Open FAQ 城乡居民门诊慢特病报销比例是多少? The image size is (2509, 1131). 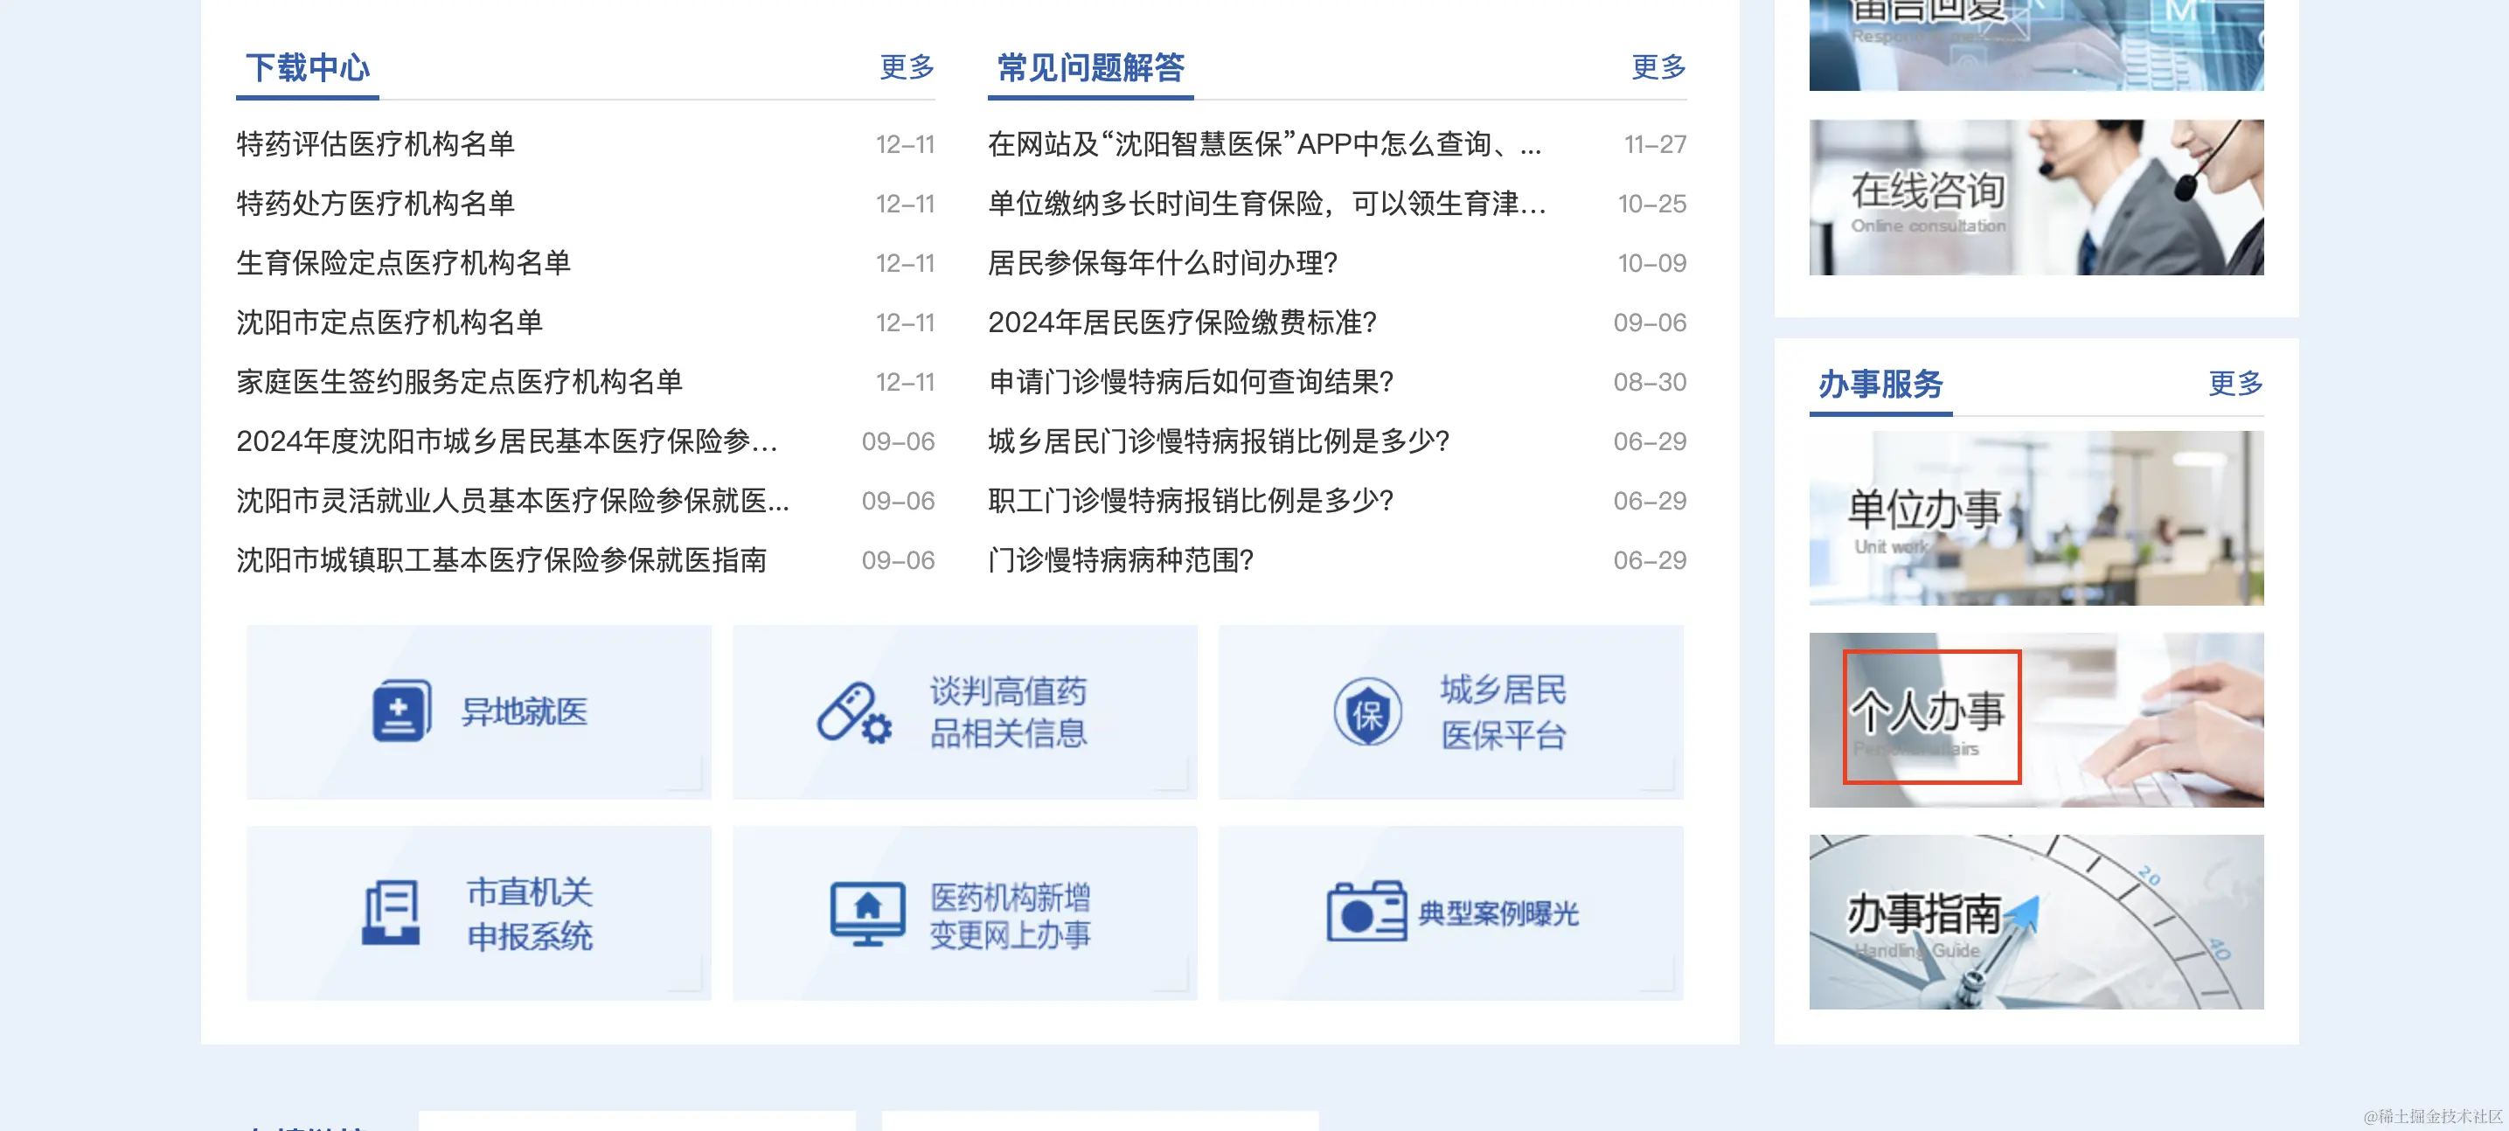[x=1220, y=442]
